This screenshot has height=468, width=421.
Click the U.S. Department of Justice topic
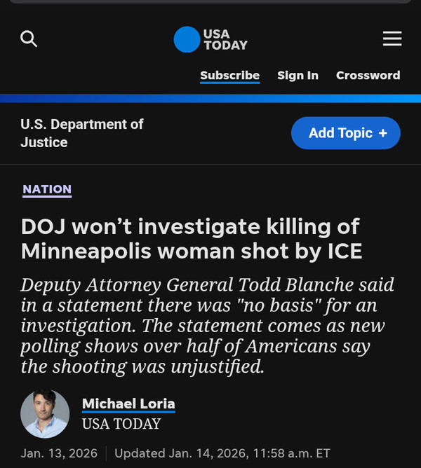tap(81, 133)
